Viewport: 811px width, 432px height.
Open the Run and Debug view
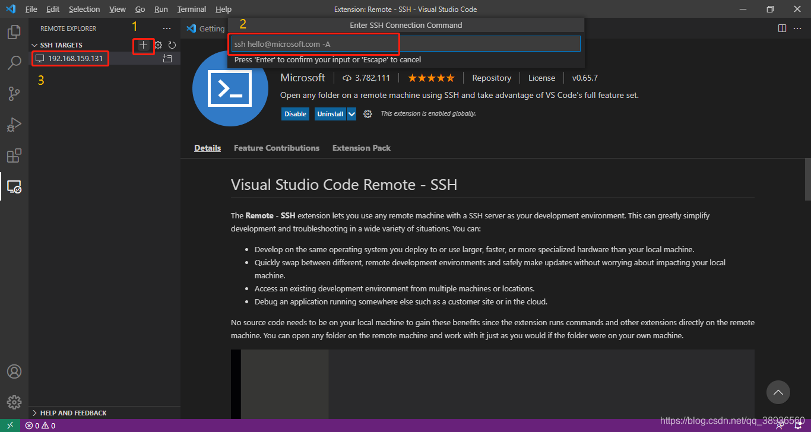coord(14,125)
